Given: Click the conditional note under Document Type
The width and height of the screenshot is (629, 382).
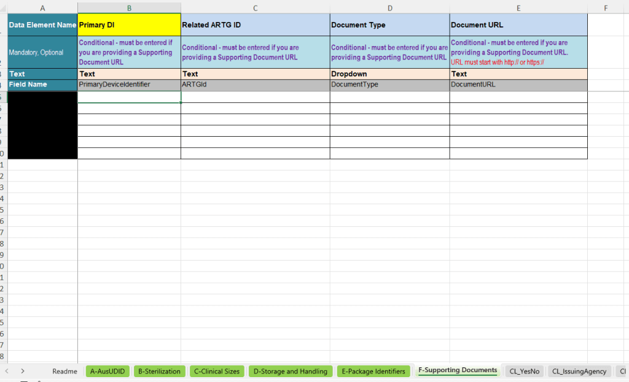Looking at the screenshot, I should 389,53.
